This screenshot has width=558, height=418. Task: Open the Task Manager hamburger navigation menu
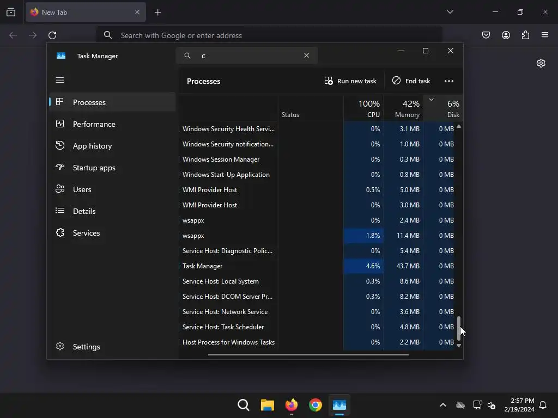pyautogui.click(x=60, y=80)
